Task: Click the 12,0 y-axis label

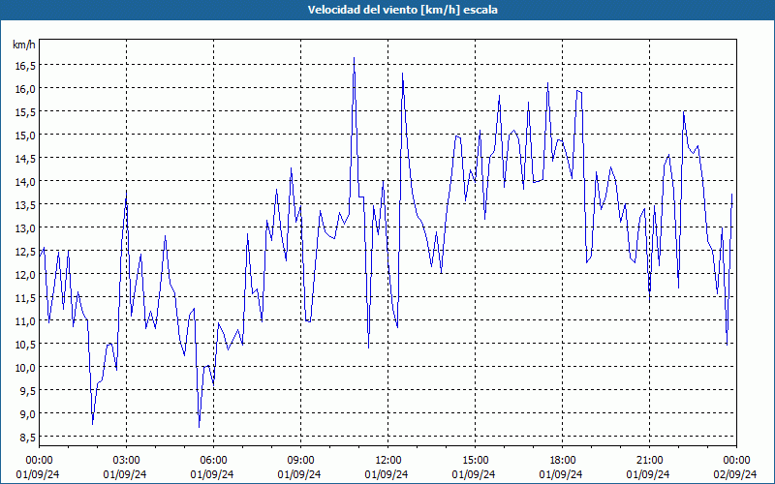Action: pos(23,274)
